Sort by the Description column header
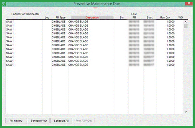Viewport: 195px width, 128px height. click(x=92, y=18)
